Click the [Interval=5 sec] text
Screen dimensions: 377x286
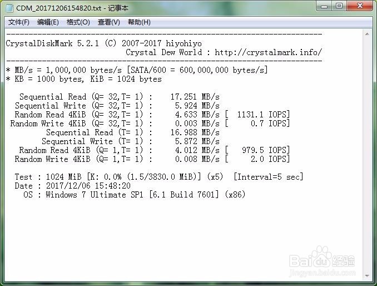(x=269, y=177)
